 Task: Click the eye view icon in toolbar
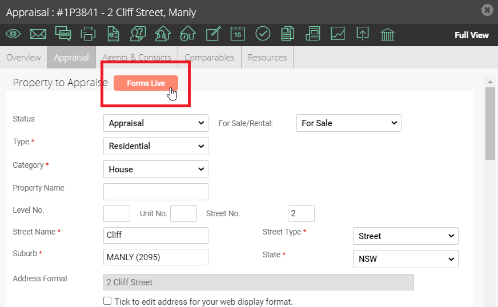point(13,34)
